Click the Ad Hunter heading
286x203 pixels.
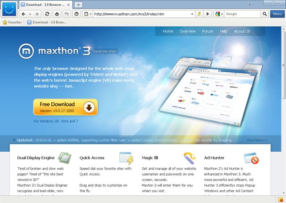point(214,158)
